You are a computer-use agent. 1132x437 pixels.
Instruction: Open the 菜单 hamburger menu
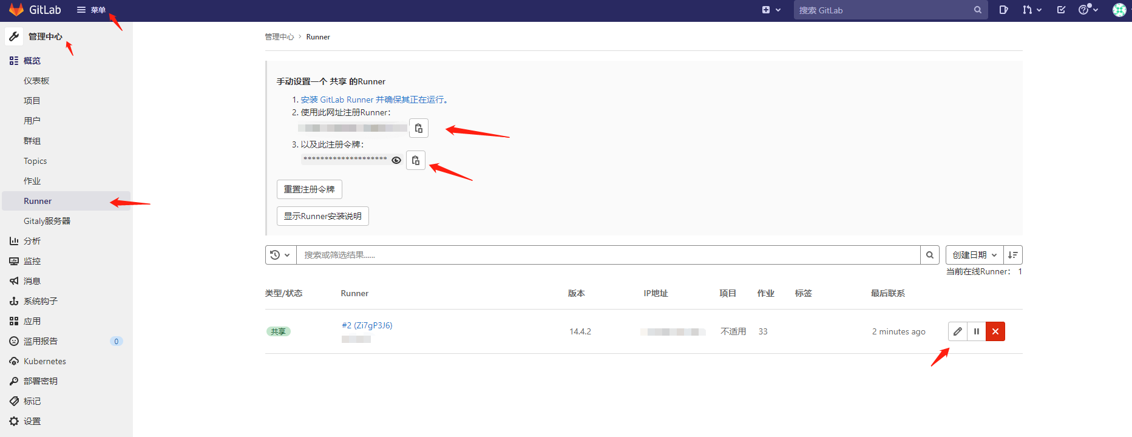point(91,10)
